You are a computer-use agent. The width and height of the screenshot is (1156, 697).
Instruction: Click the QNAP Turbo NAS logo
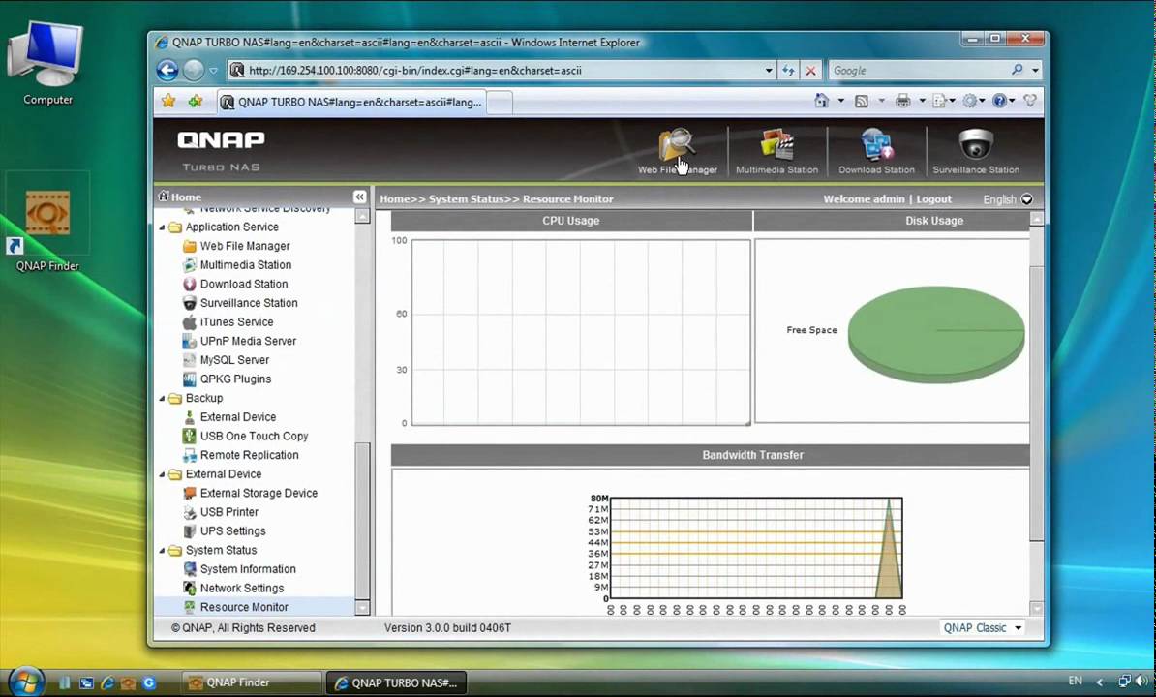pyautogui.click(x=221, y=151)
